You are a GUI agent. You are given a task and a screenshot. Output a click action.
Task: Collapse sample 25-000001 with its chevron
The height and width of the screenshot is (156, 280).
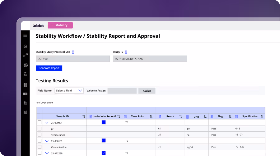(x=47, y=123)
